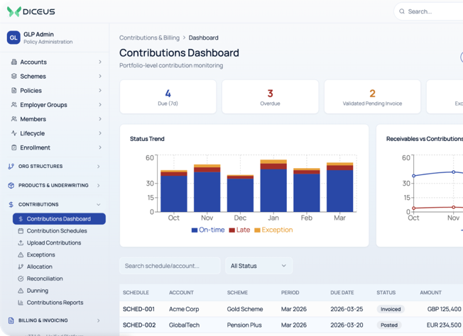The width and height of the screenshot is (463, 336).
Task: Click the Dunning warning icon
Action: [x=21, y=291]
